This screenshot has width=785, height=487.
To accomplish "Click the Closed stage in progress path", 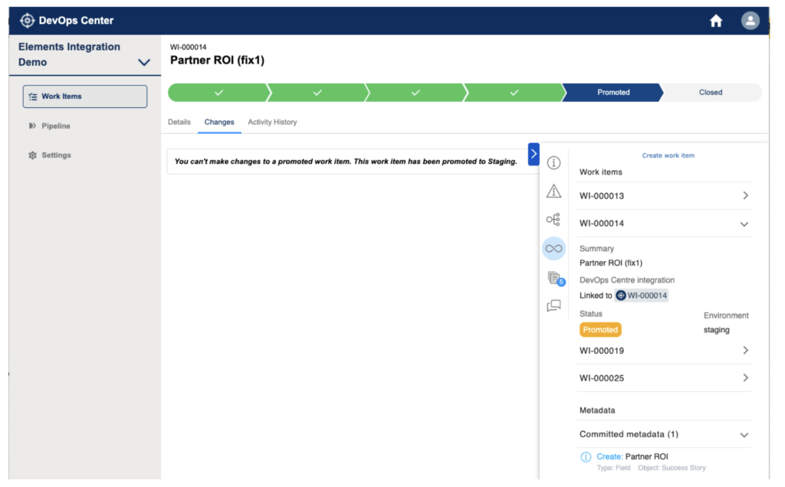I will [710, 93].
